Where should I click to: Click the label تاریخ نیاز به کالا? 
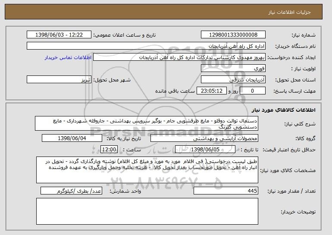click(x=124, y=138)
